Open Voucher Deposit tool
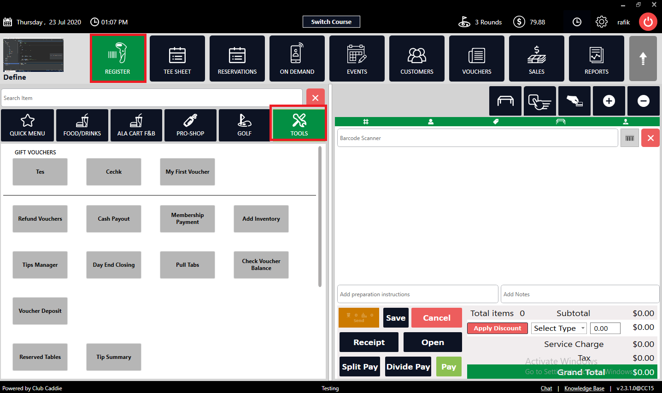The image size is (662, 393). (x=40, y=311)
